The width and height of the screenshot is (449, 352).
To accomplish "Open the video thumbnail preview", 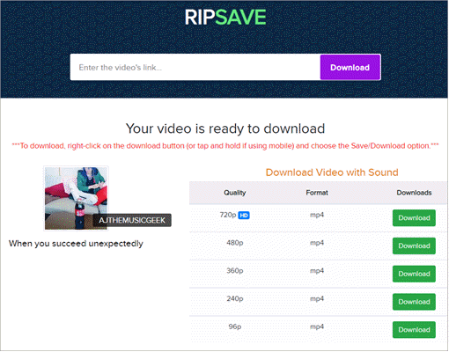I will [76, 198].
